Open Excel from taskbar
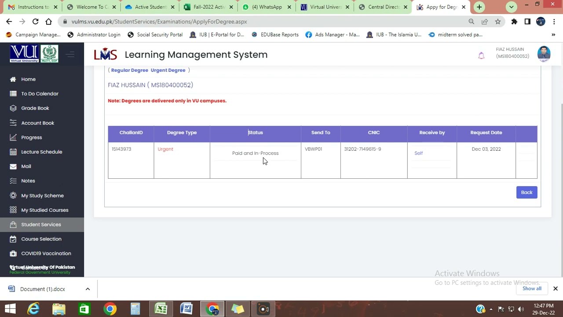Image resolution: width=563 pixels, height=317 pixels. (161, 309)
